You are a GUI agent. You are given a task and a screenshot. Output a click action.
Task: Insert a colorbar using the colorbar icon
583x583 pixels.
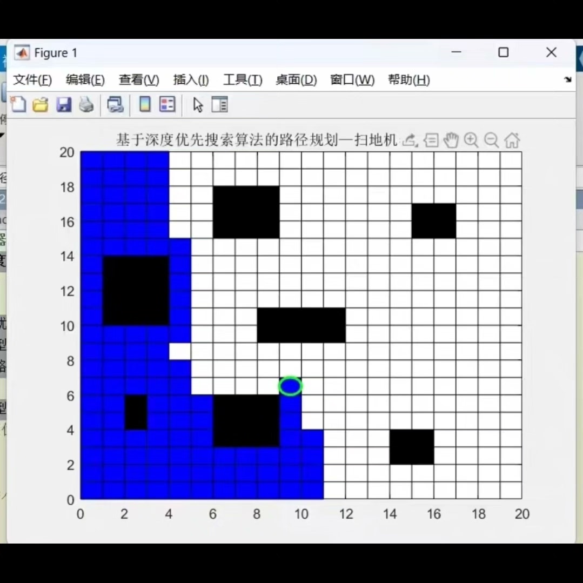(144, 104)
